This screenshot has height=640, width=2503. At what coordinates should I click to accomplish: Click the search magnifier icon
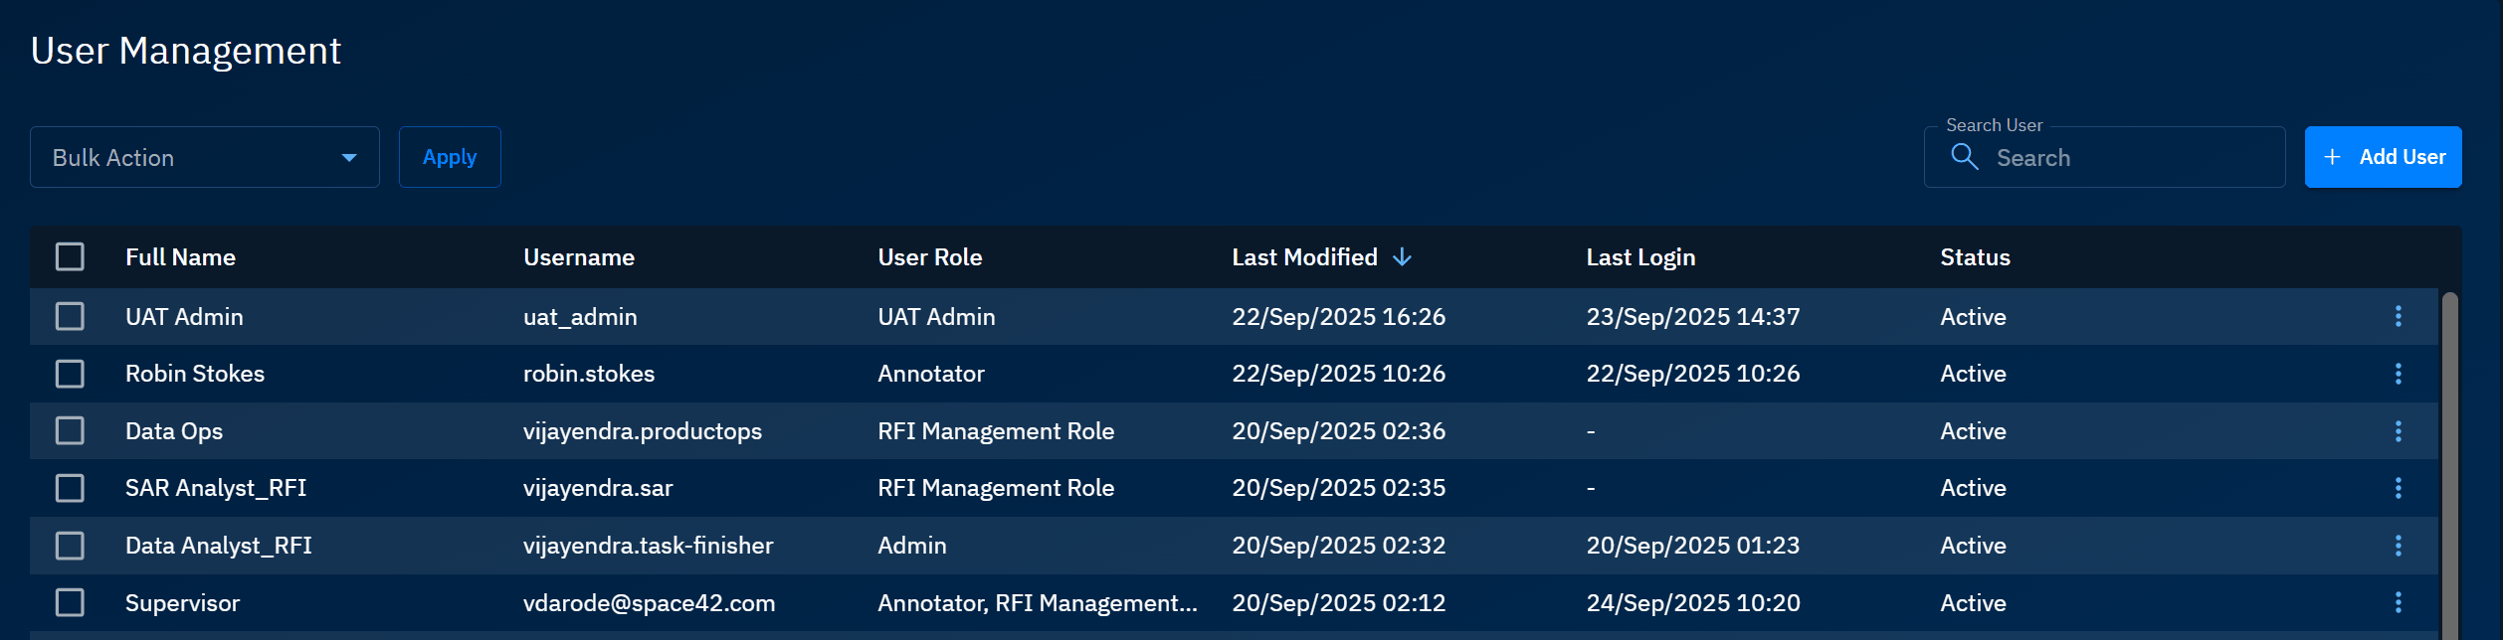point(1964,157)
